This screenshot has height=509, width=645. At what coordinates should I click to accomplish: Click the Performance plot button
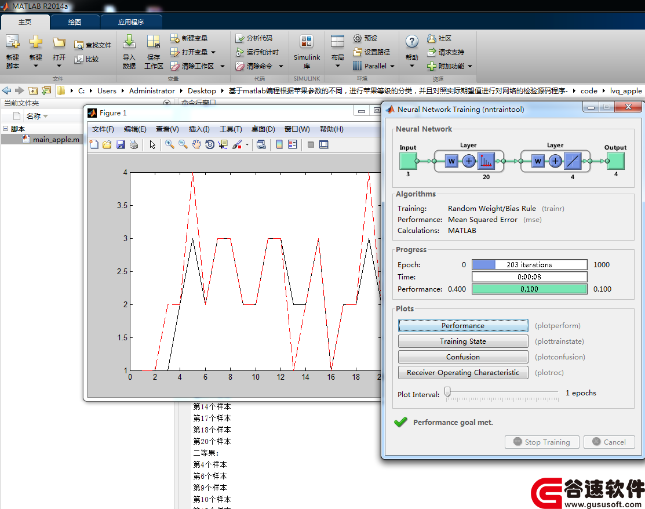[x=463, y=325]
